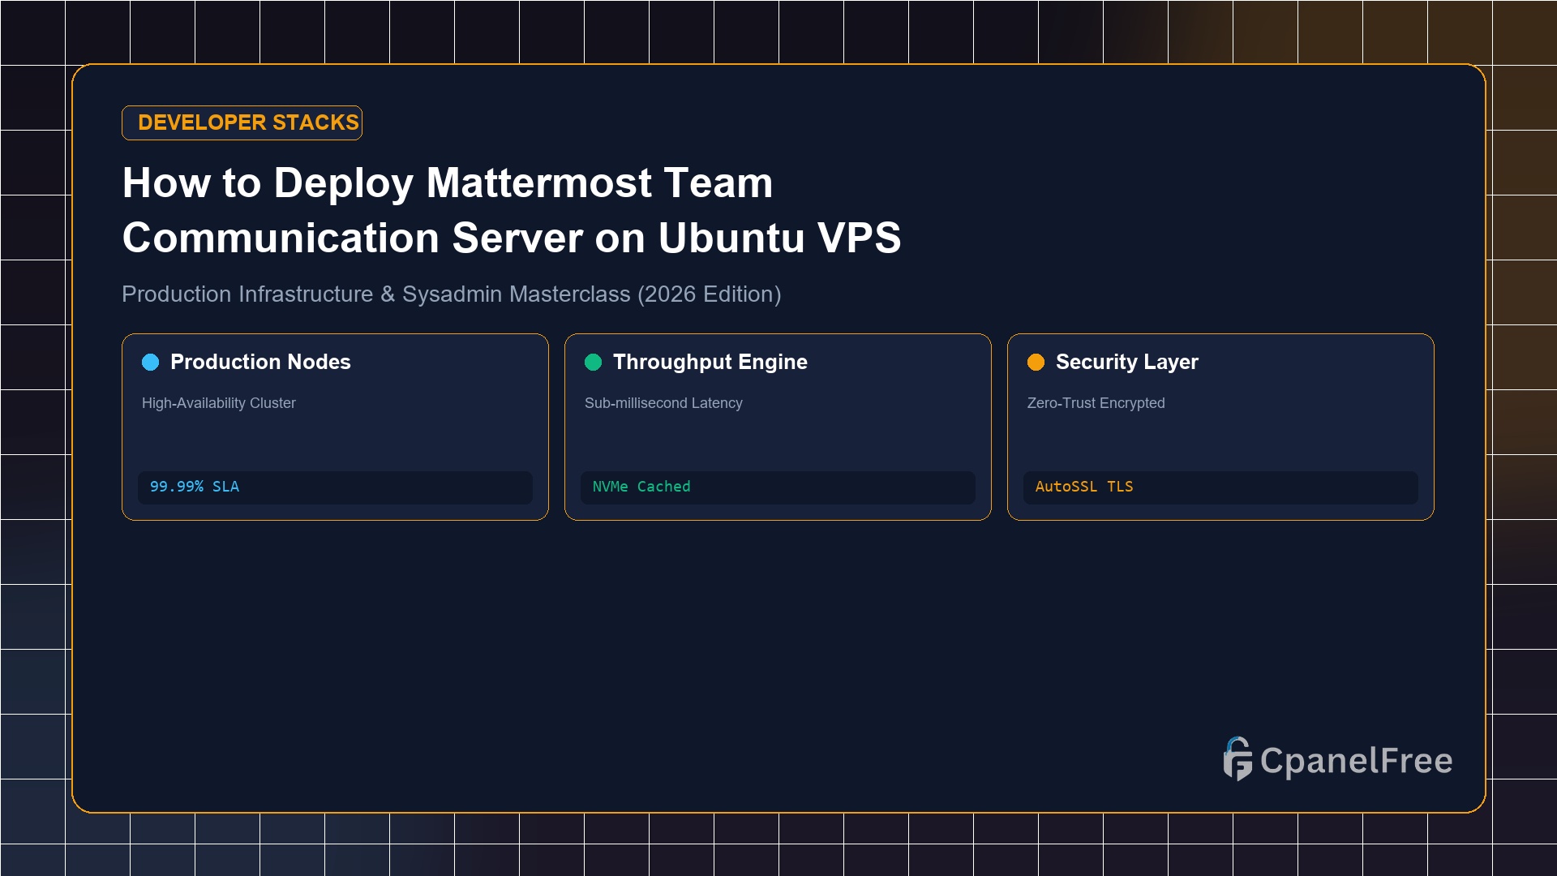The height and width of the screenshot is (876, 1557).
Task: Click the 'Security Layer' card title
Action: (1127, 362)
